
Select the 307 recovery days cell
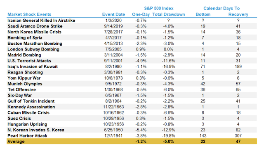click(238, 136)
